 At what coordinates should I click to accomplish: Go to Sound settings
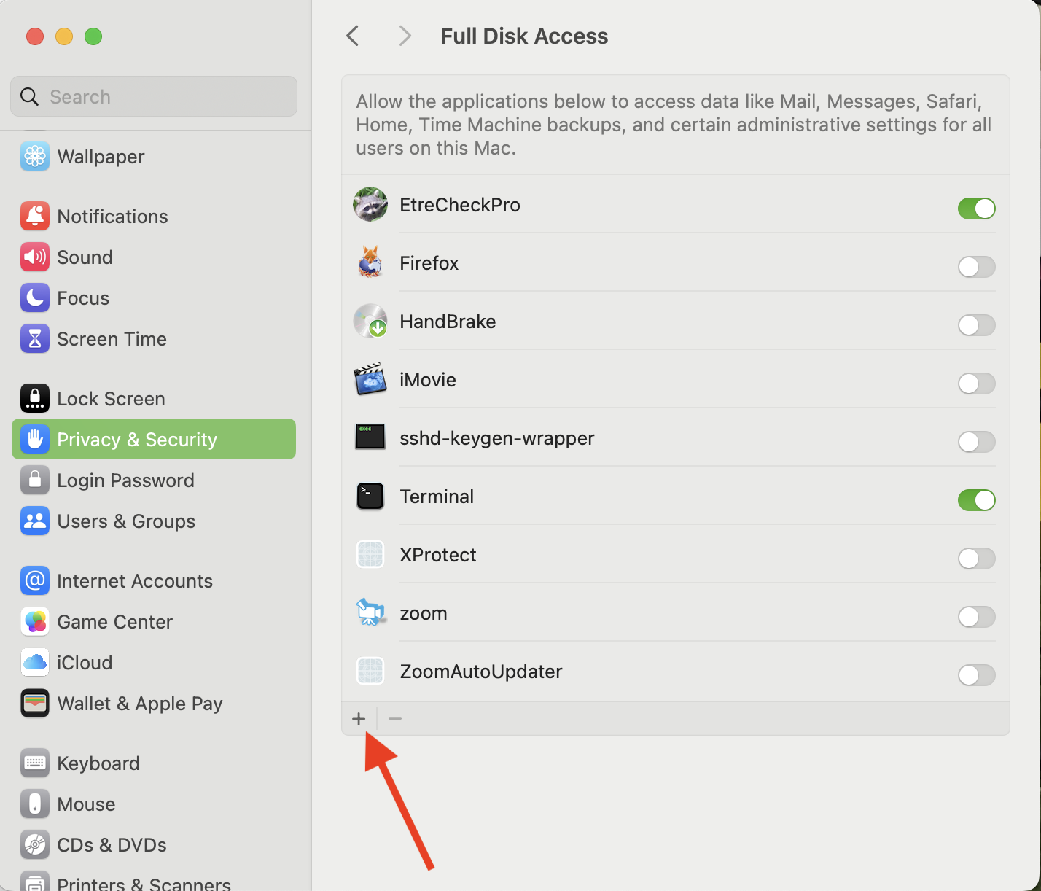154,257
